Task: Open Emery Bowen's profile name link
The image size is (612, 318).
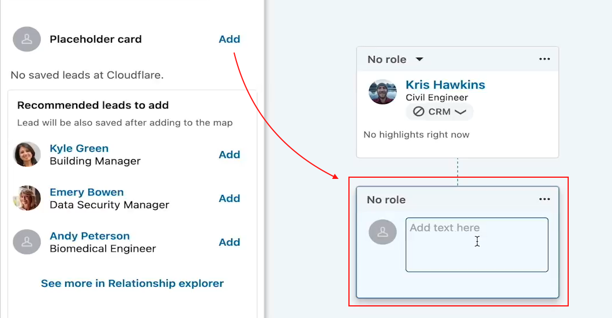Action: pyautogui.click(x=87, y=192)
